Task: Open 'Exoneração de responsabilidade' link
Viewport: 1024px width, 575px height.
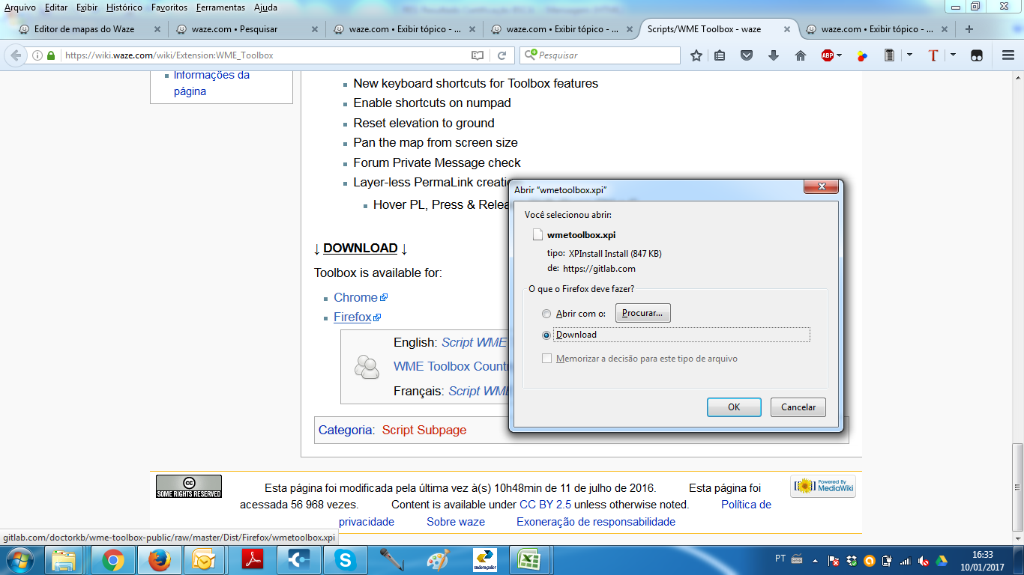Action: tap(596, 522)
